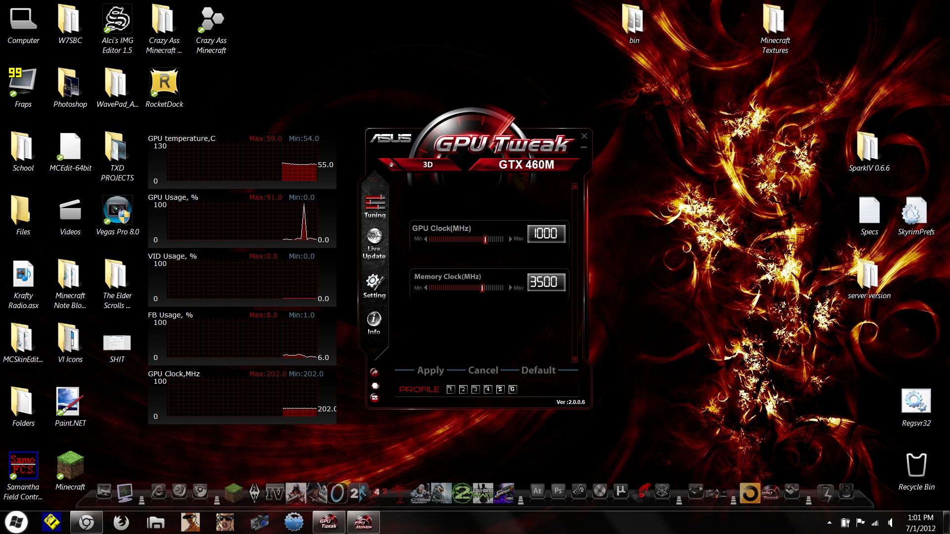Screen dimensions: 950x534
Task: Open the Setting panel in GPU Tweak
Action: pos(374,286)
